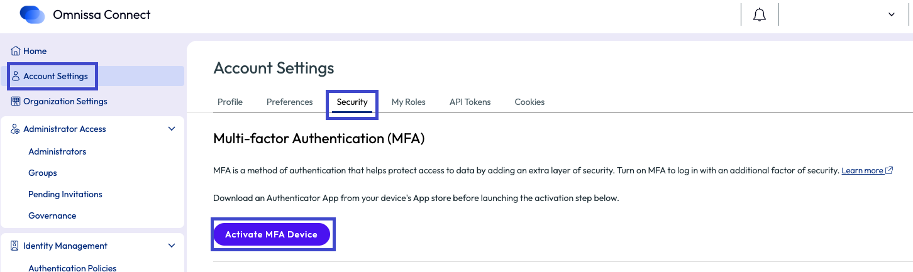Open Governance under Administrator Access

click(x=52, y=215)
